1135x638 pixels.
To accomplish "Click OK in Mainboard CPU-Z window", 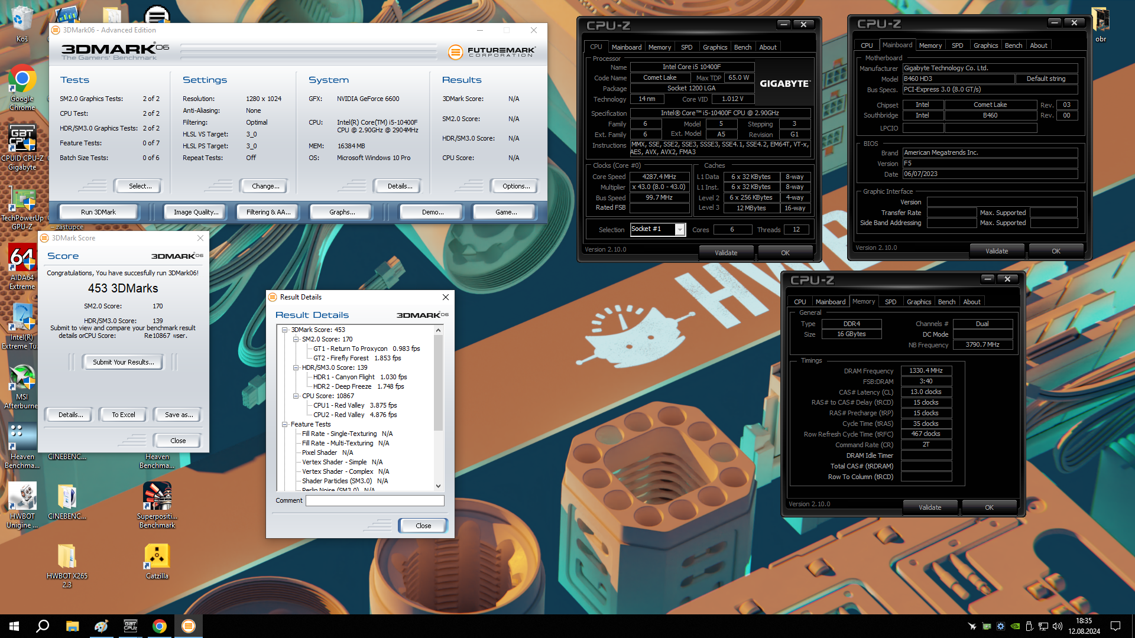I will [1056, 251].
